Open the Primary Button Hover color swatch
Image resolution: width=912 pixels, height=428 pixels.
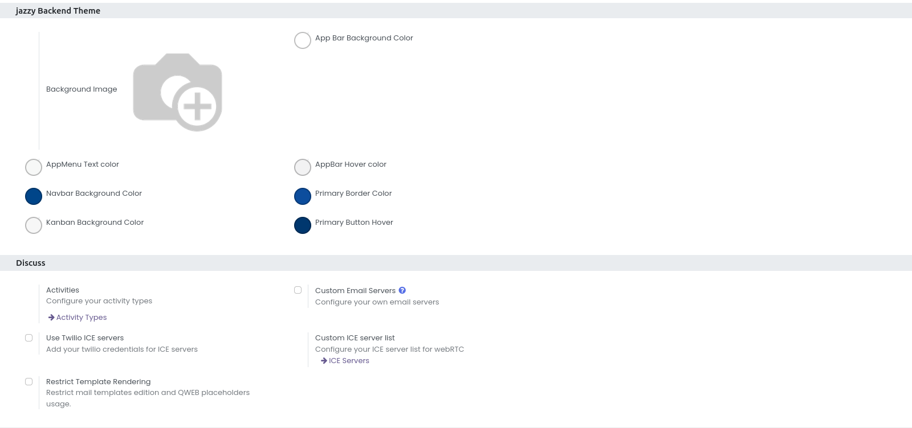pyautogui.click(x=303, y=225)
